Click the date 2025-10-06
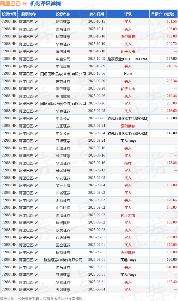 coord(97,74)
